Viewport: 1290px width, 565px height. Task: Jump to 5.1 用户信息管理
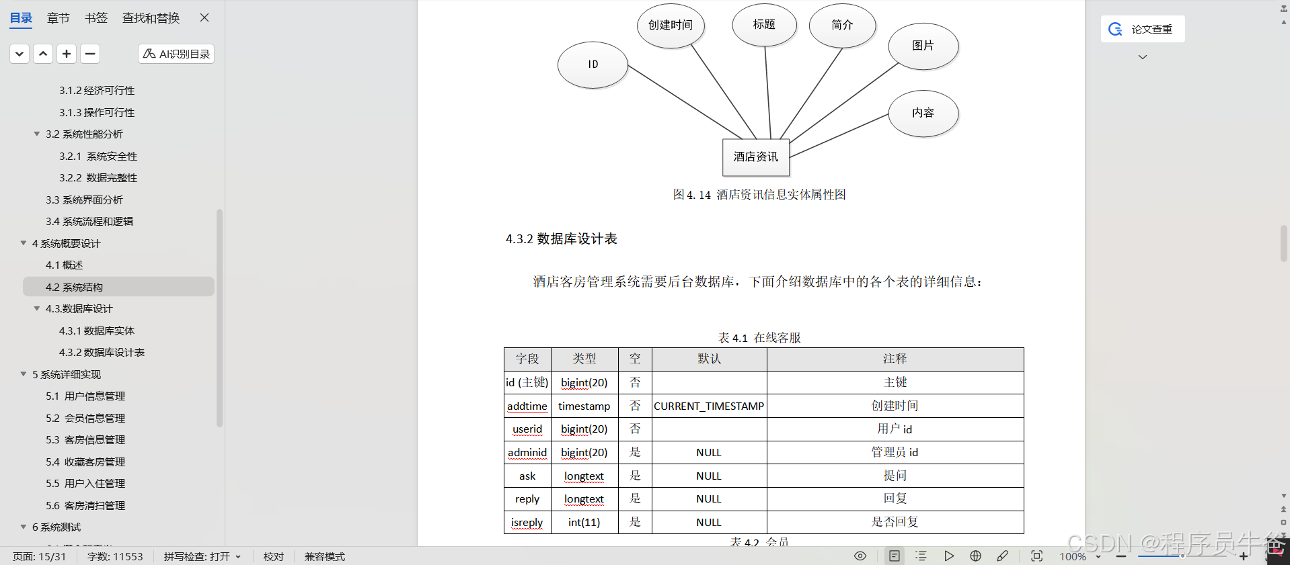(85, 396)
